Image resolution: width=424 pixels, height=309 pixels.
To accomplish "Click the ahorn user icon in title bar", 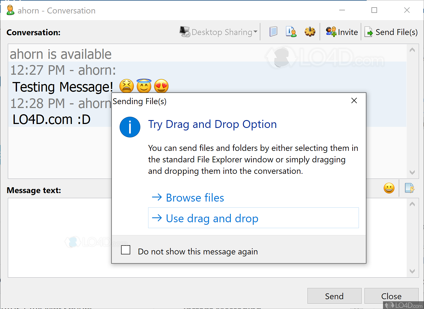I will [10, 10].
